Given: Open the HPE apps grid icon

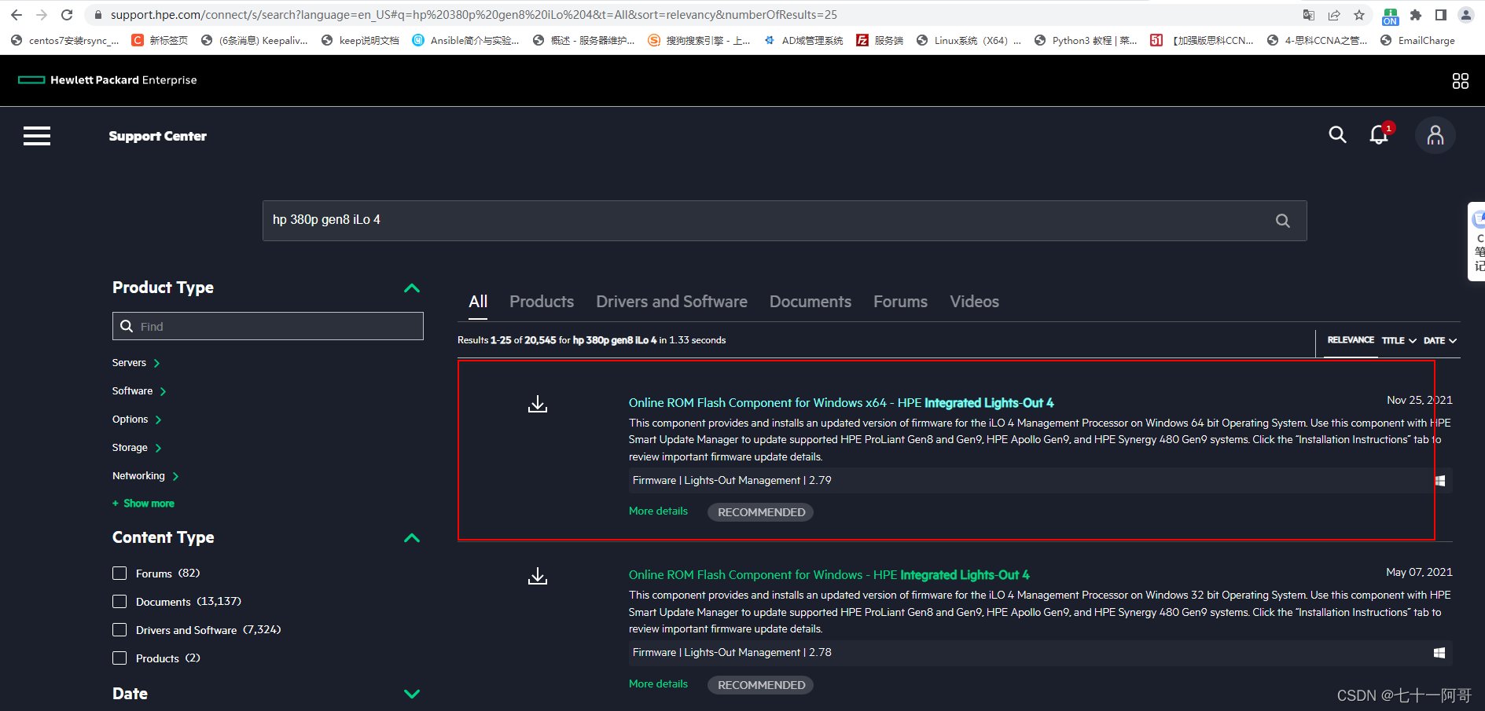Looking at the screenshot, I should tap(1460, 81).
